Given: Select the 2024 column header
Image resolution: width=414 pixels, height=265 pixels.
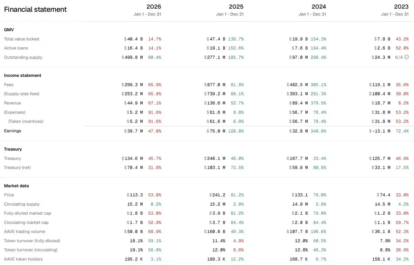Looking at the screenshot, I should tap(319, 7).
